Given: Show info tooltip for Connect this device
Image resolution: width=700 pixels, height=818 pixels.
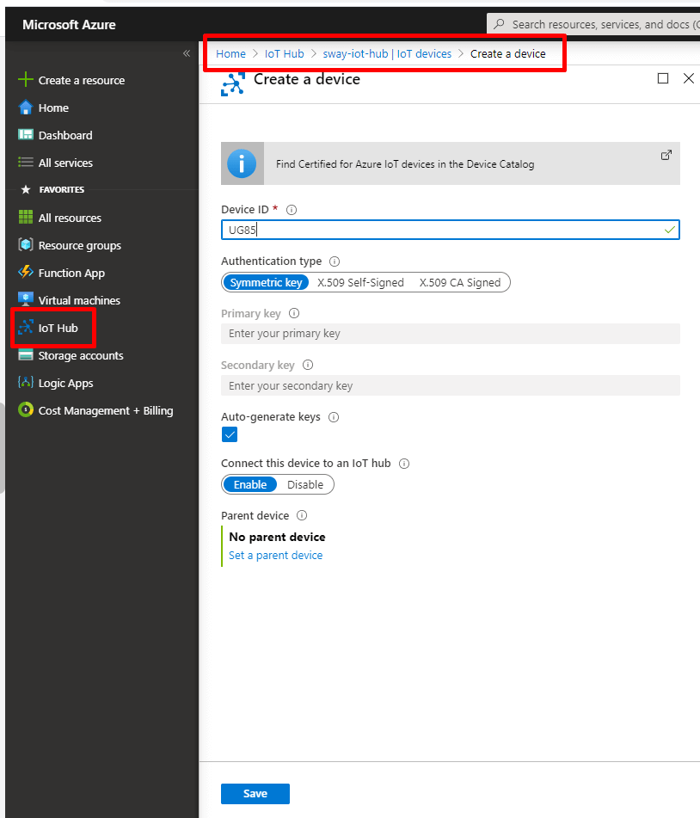Looking at the screenshot, I should pos(404,464).
